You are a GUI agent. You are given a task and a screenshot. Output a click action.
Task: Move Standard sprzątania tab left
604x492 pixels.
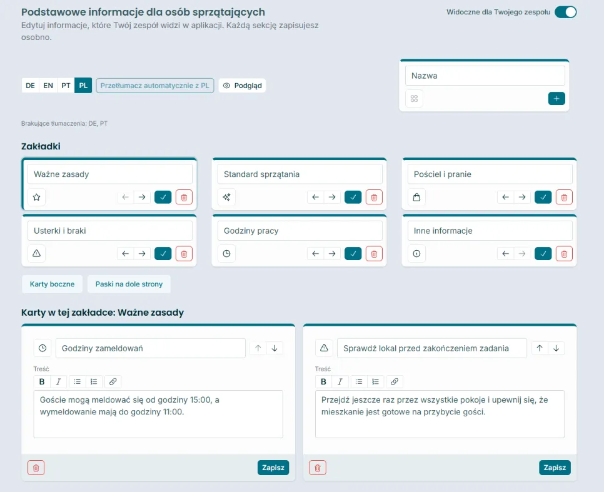pos(316,198)
